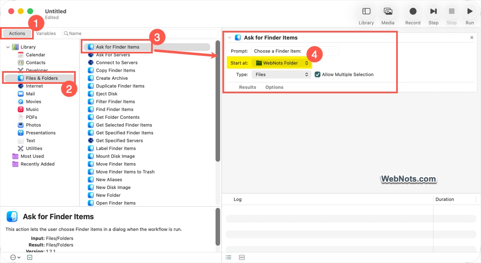Viewport: 481px width, 263px height.
Task: Open the Media browser icon
Action: tap(388, 12)
